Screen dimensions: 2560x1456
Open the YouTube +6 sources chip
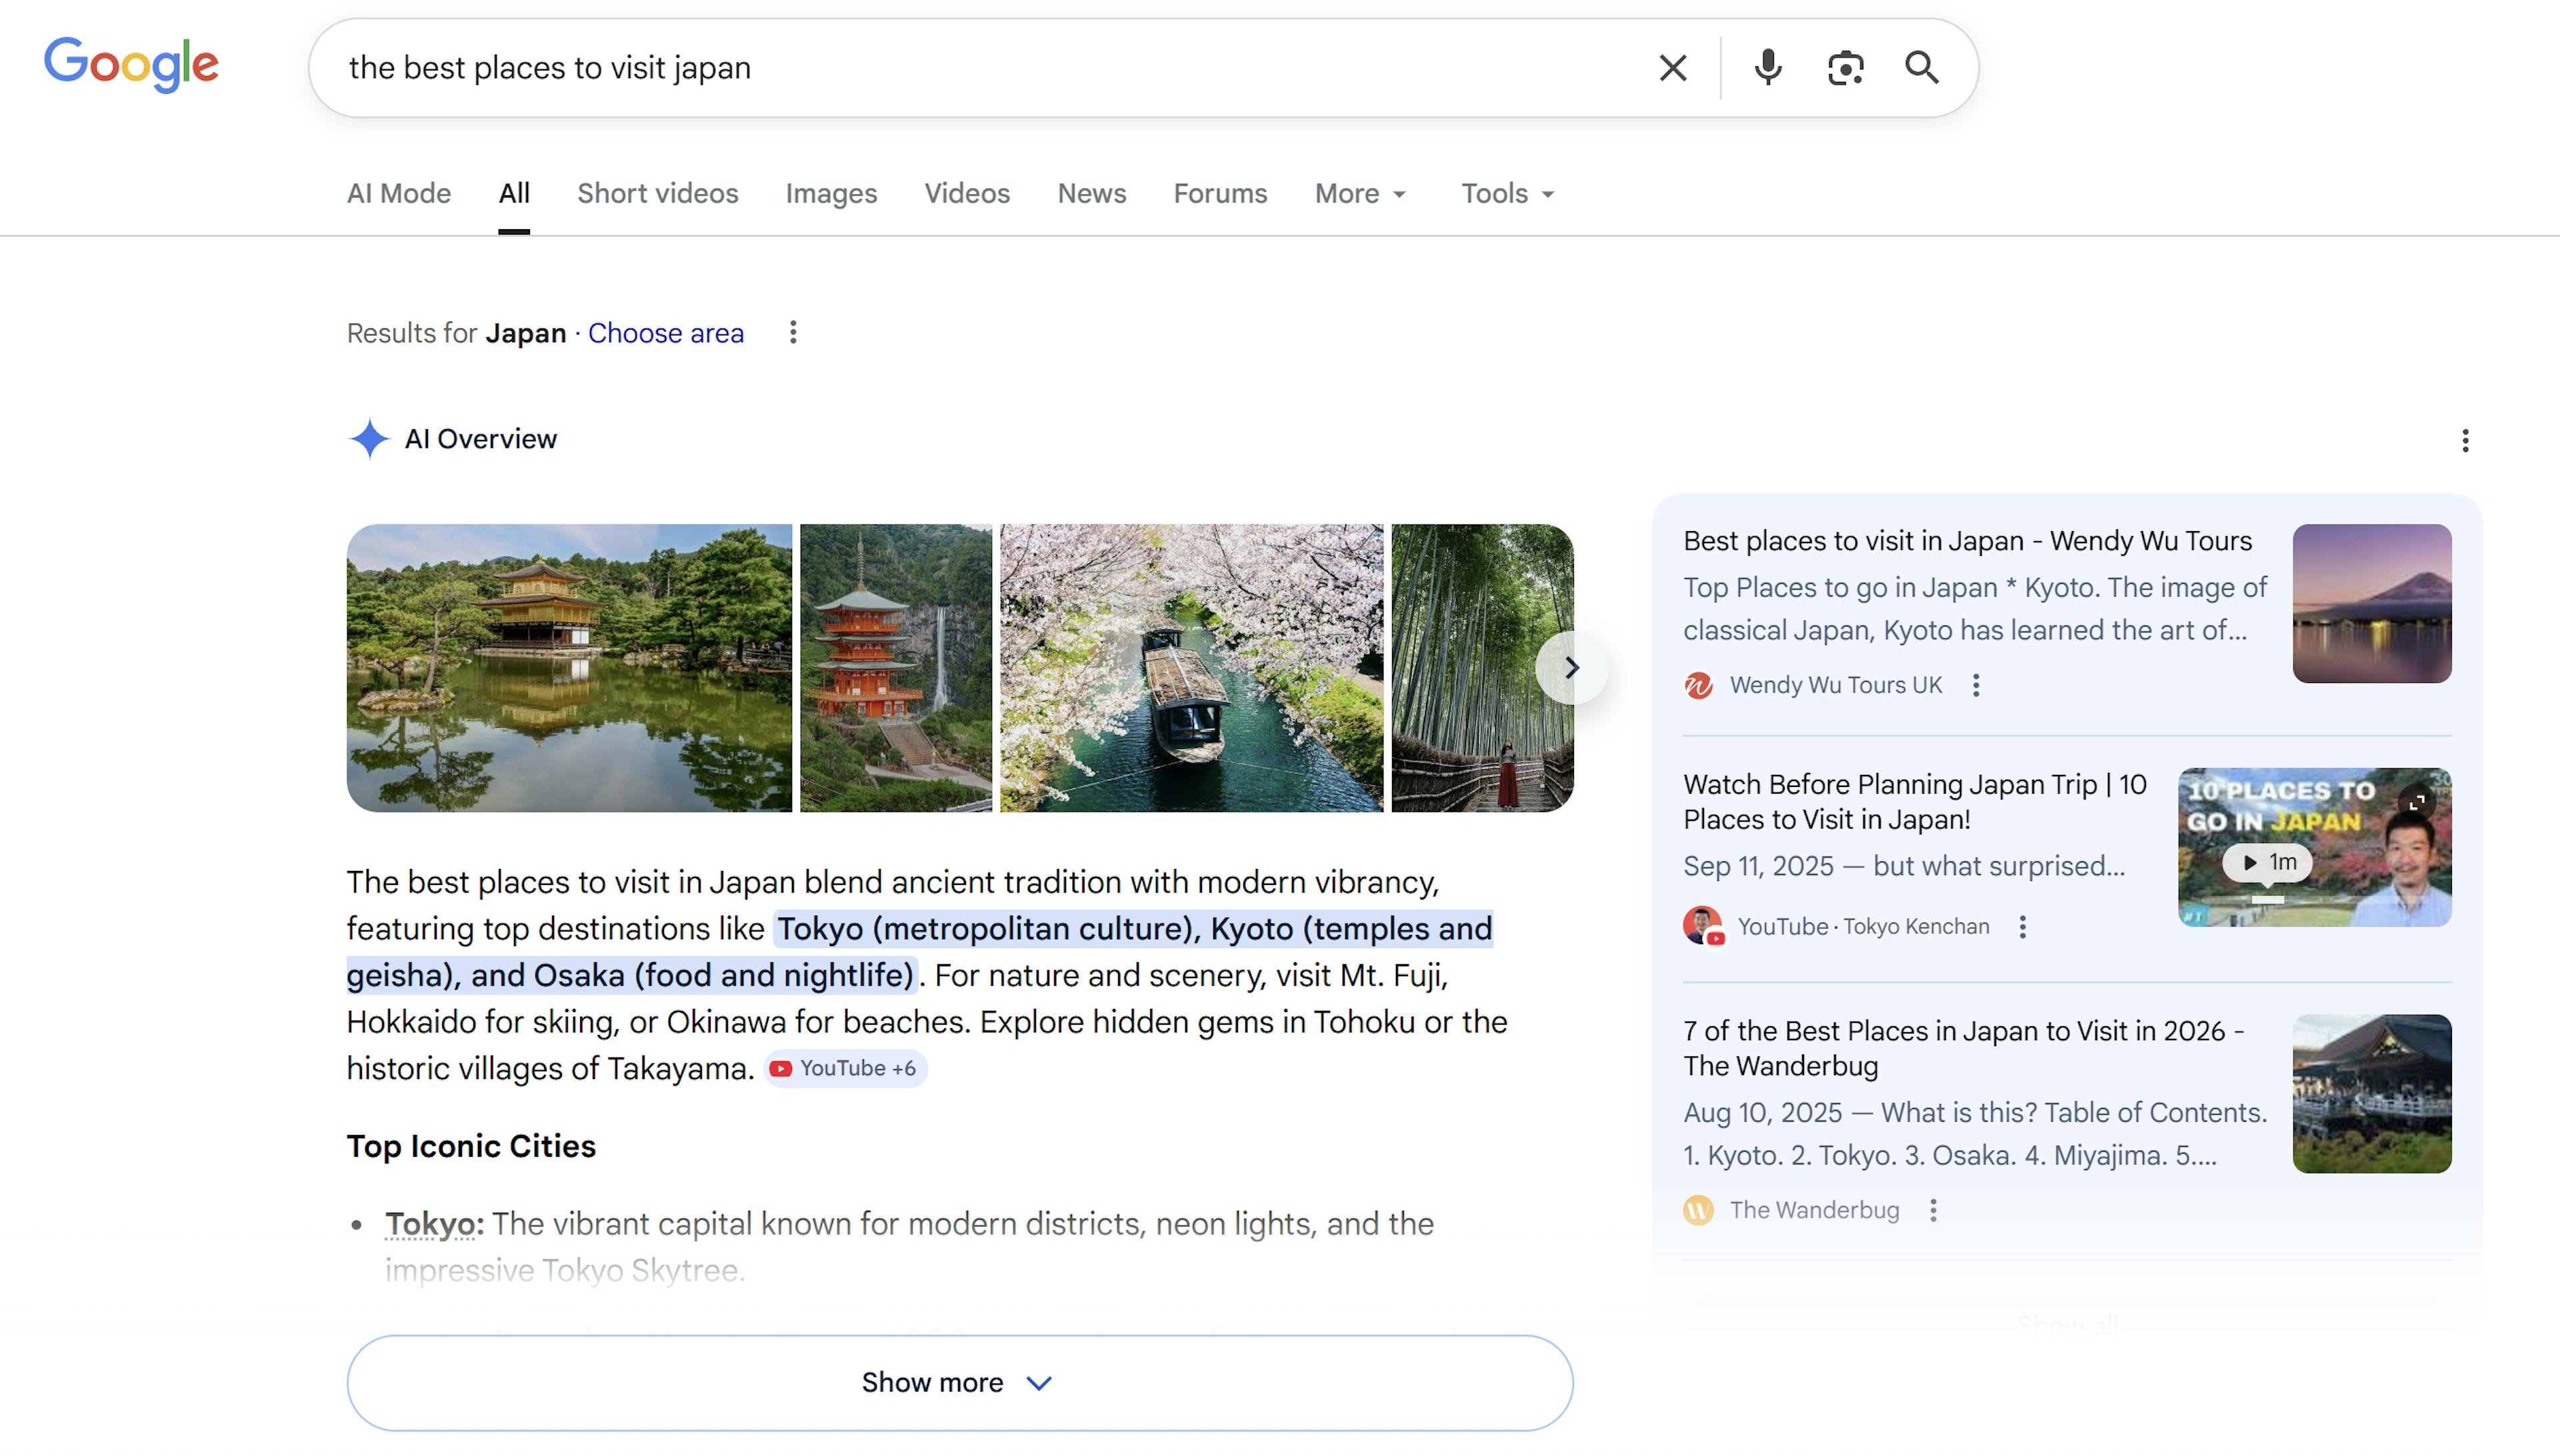[x=845, y=1068]
